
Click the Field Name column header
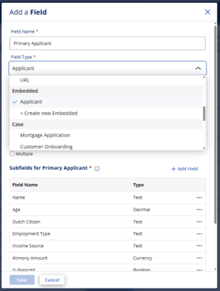click(x=25, y=185)
